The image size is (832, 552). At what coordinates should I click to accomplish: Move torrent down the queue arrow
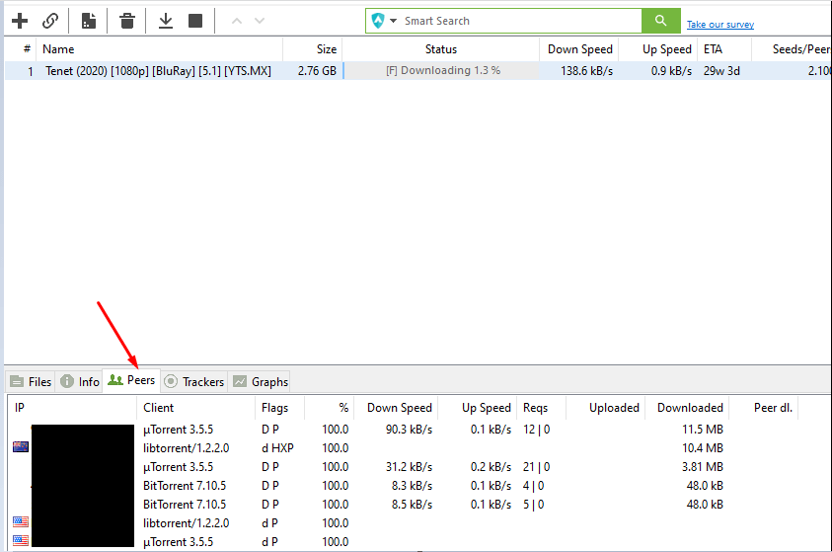[x=260, y=21]
